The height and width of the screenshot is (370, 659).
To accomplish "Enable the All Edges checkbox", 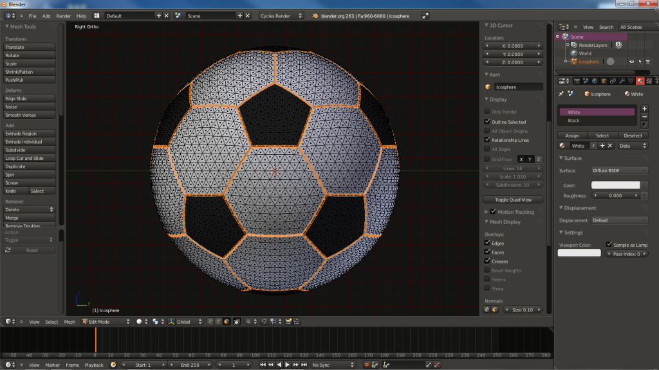I will tap(487, 149).
